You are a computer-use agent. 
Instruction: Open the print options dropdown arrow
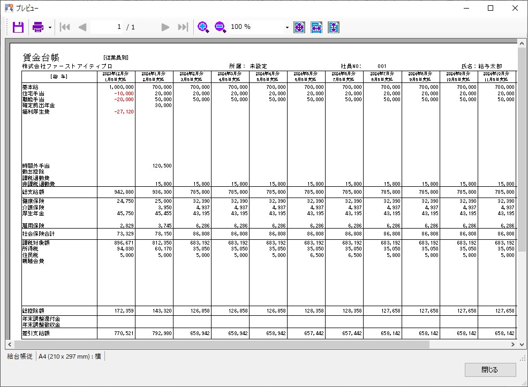50,27
